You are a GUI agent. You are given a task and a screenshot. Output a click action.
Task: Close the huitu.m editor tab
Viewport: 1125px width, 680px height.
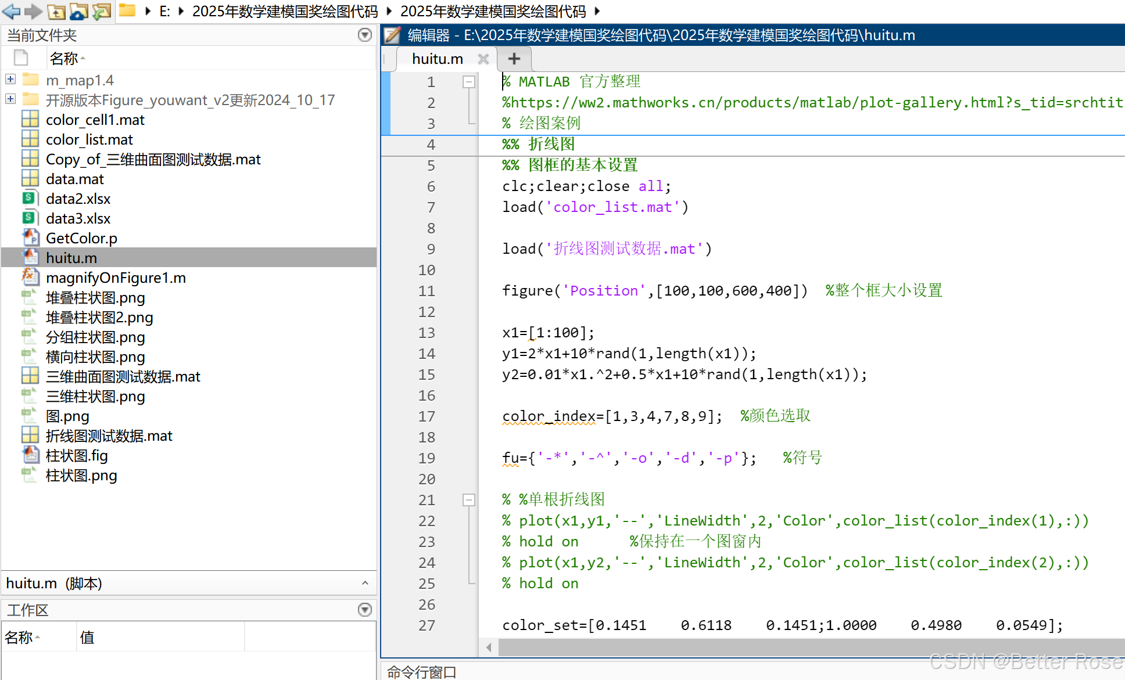point(483,59)
